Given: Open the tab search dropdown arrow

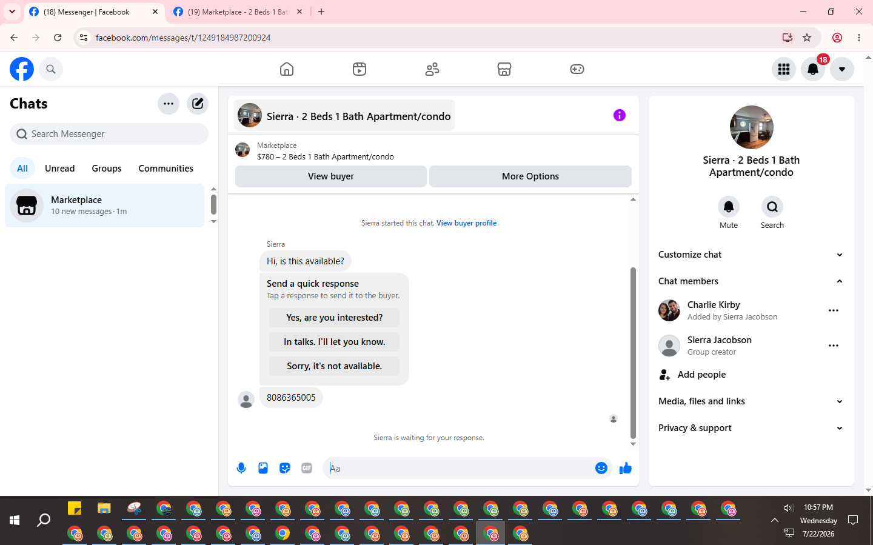Looking at the screenshot, I should point(12,12).
